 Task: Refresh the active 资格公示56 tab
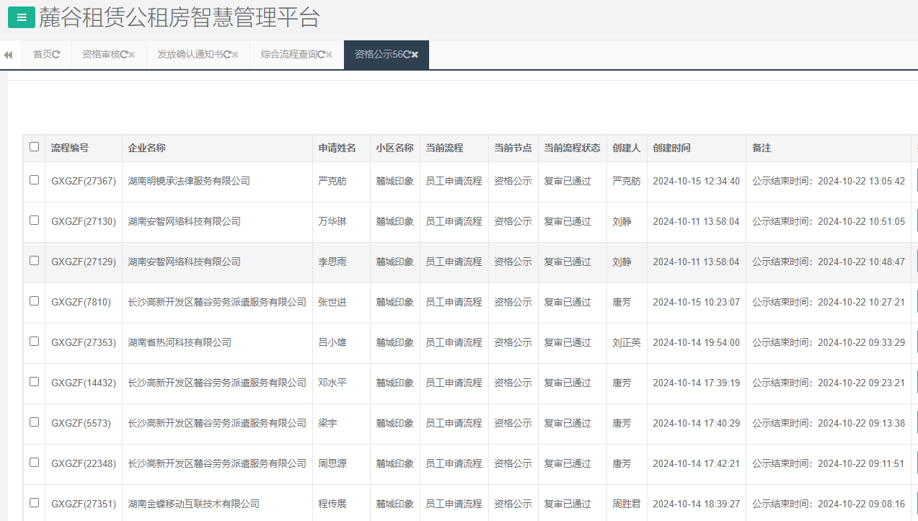(407, 54)
